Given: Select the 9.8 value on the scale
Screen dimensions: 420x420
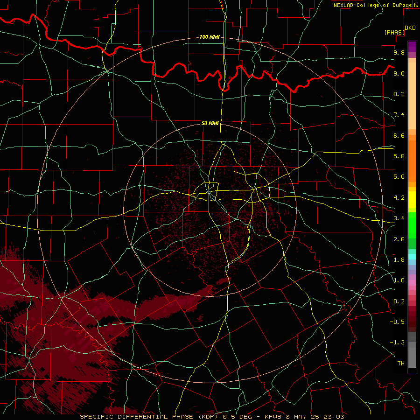Looking at the screenshot, I should pyautogui.click(x=399, y=52).
